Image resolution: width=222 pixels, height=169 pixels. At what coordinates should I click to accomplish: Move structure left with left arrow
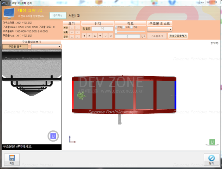pos(84,36)
